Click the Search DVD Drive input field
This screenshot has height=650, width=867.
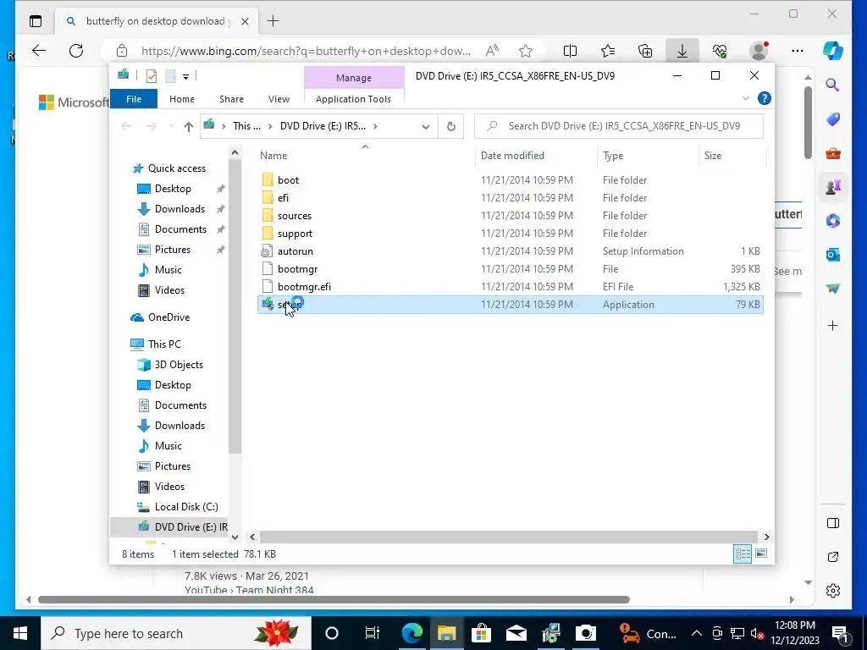pos(619,126)
